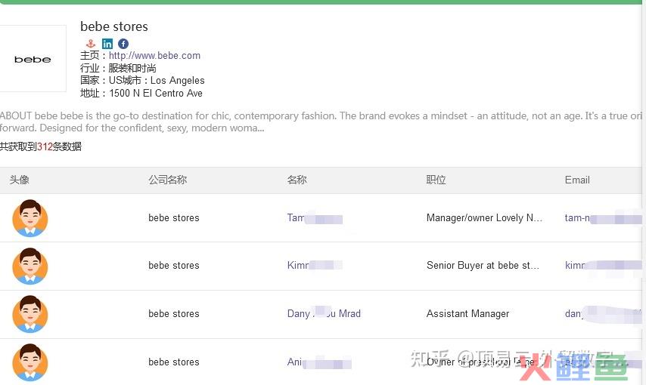646x385 pixels.
Task: Click the bebe company logo thumbnail
Action: tap(33, 59)
